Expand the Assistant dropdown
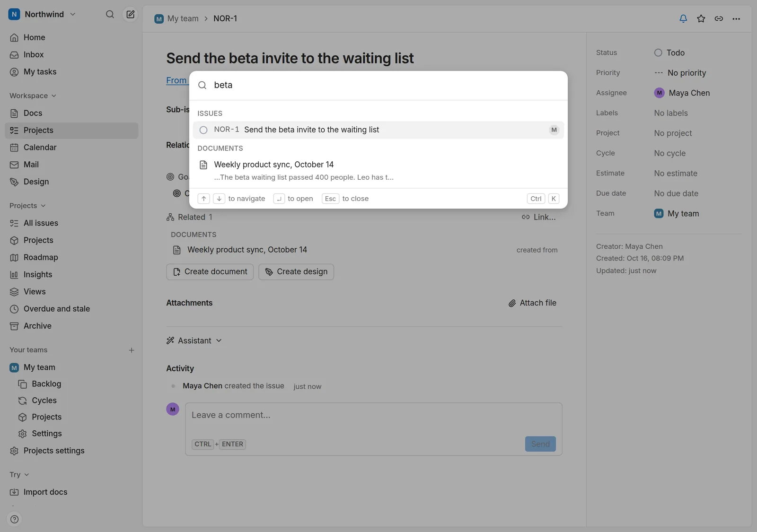Viewport: 757px width, 532px height. coord(194,340)
